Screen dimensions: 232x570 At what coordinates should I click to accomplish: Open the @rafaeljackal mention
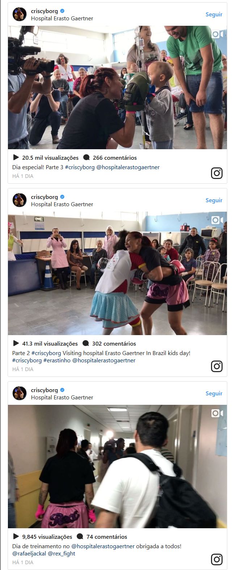coord(29,554)
